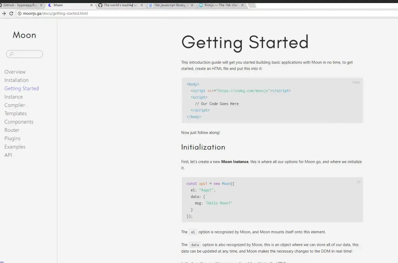Screen dimensions: 398x263
Task: Click the Getting Started page heading
Action: click(245, 42)
